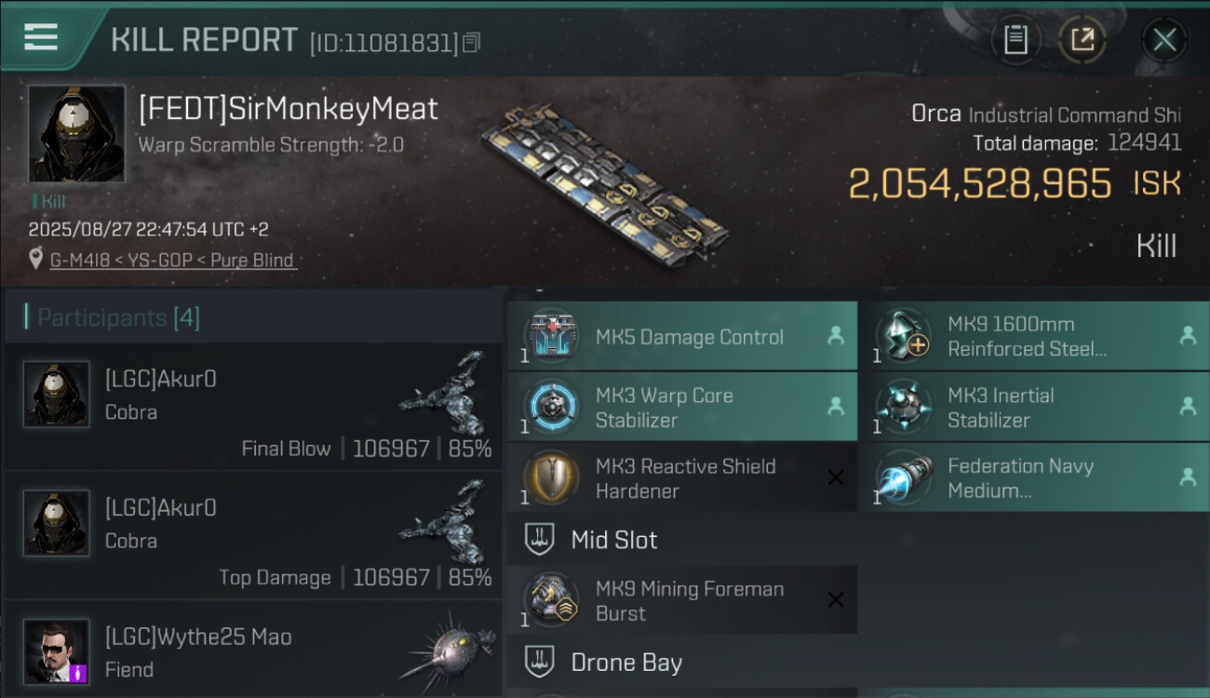The width and height of the screenshot is (1210, 698).
Task: Select the Participants tab header
Action: [118, 318]
